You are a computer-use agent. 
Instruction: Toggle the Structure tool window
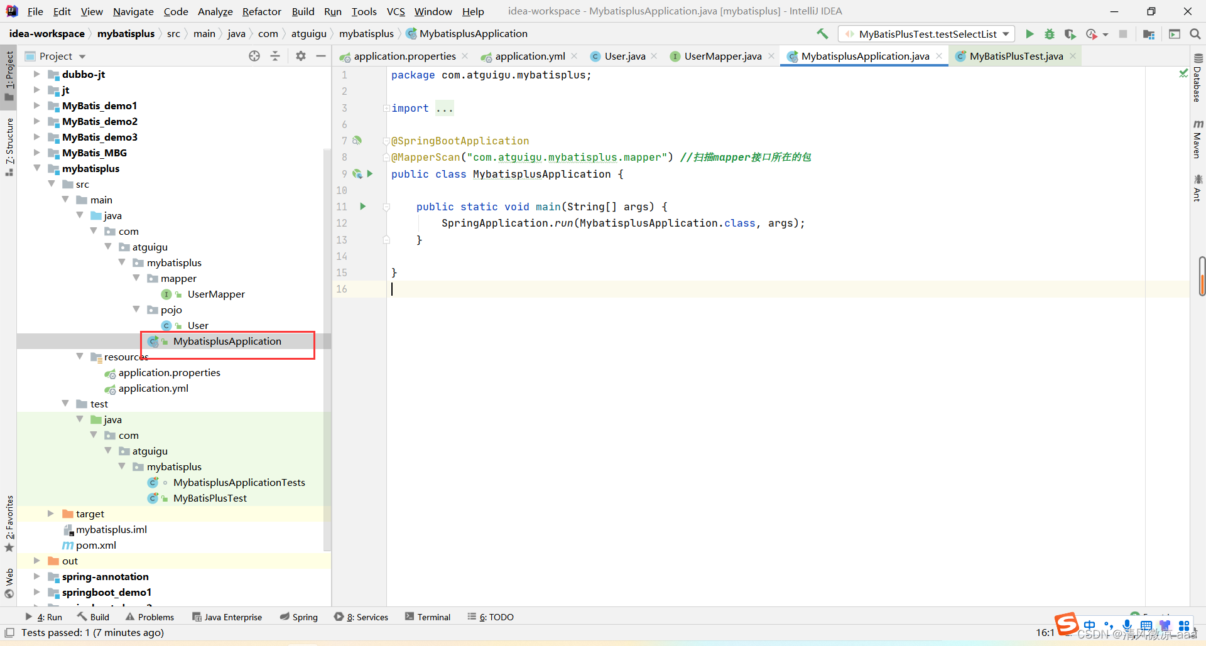click(x=9, y=146)
